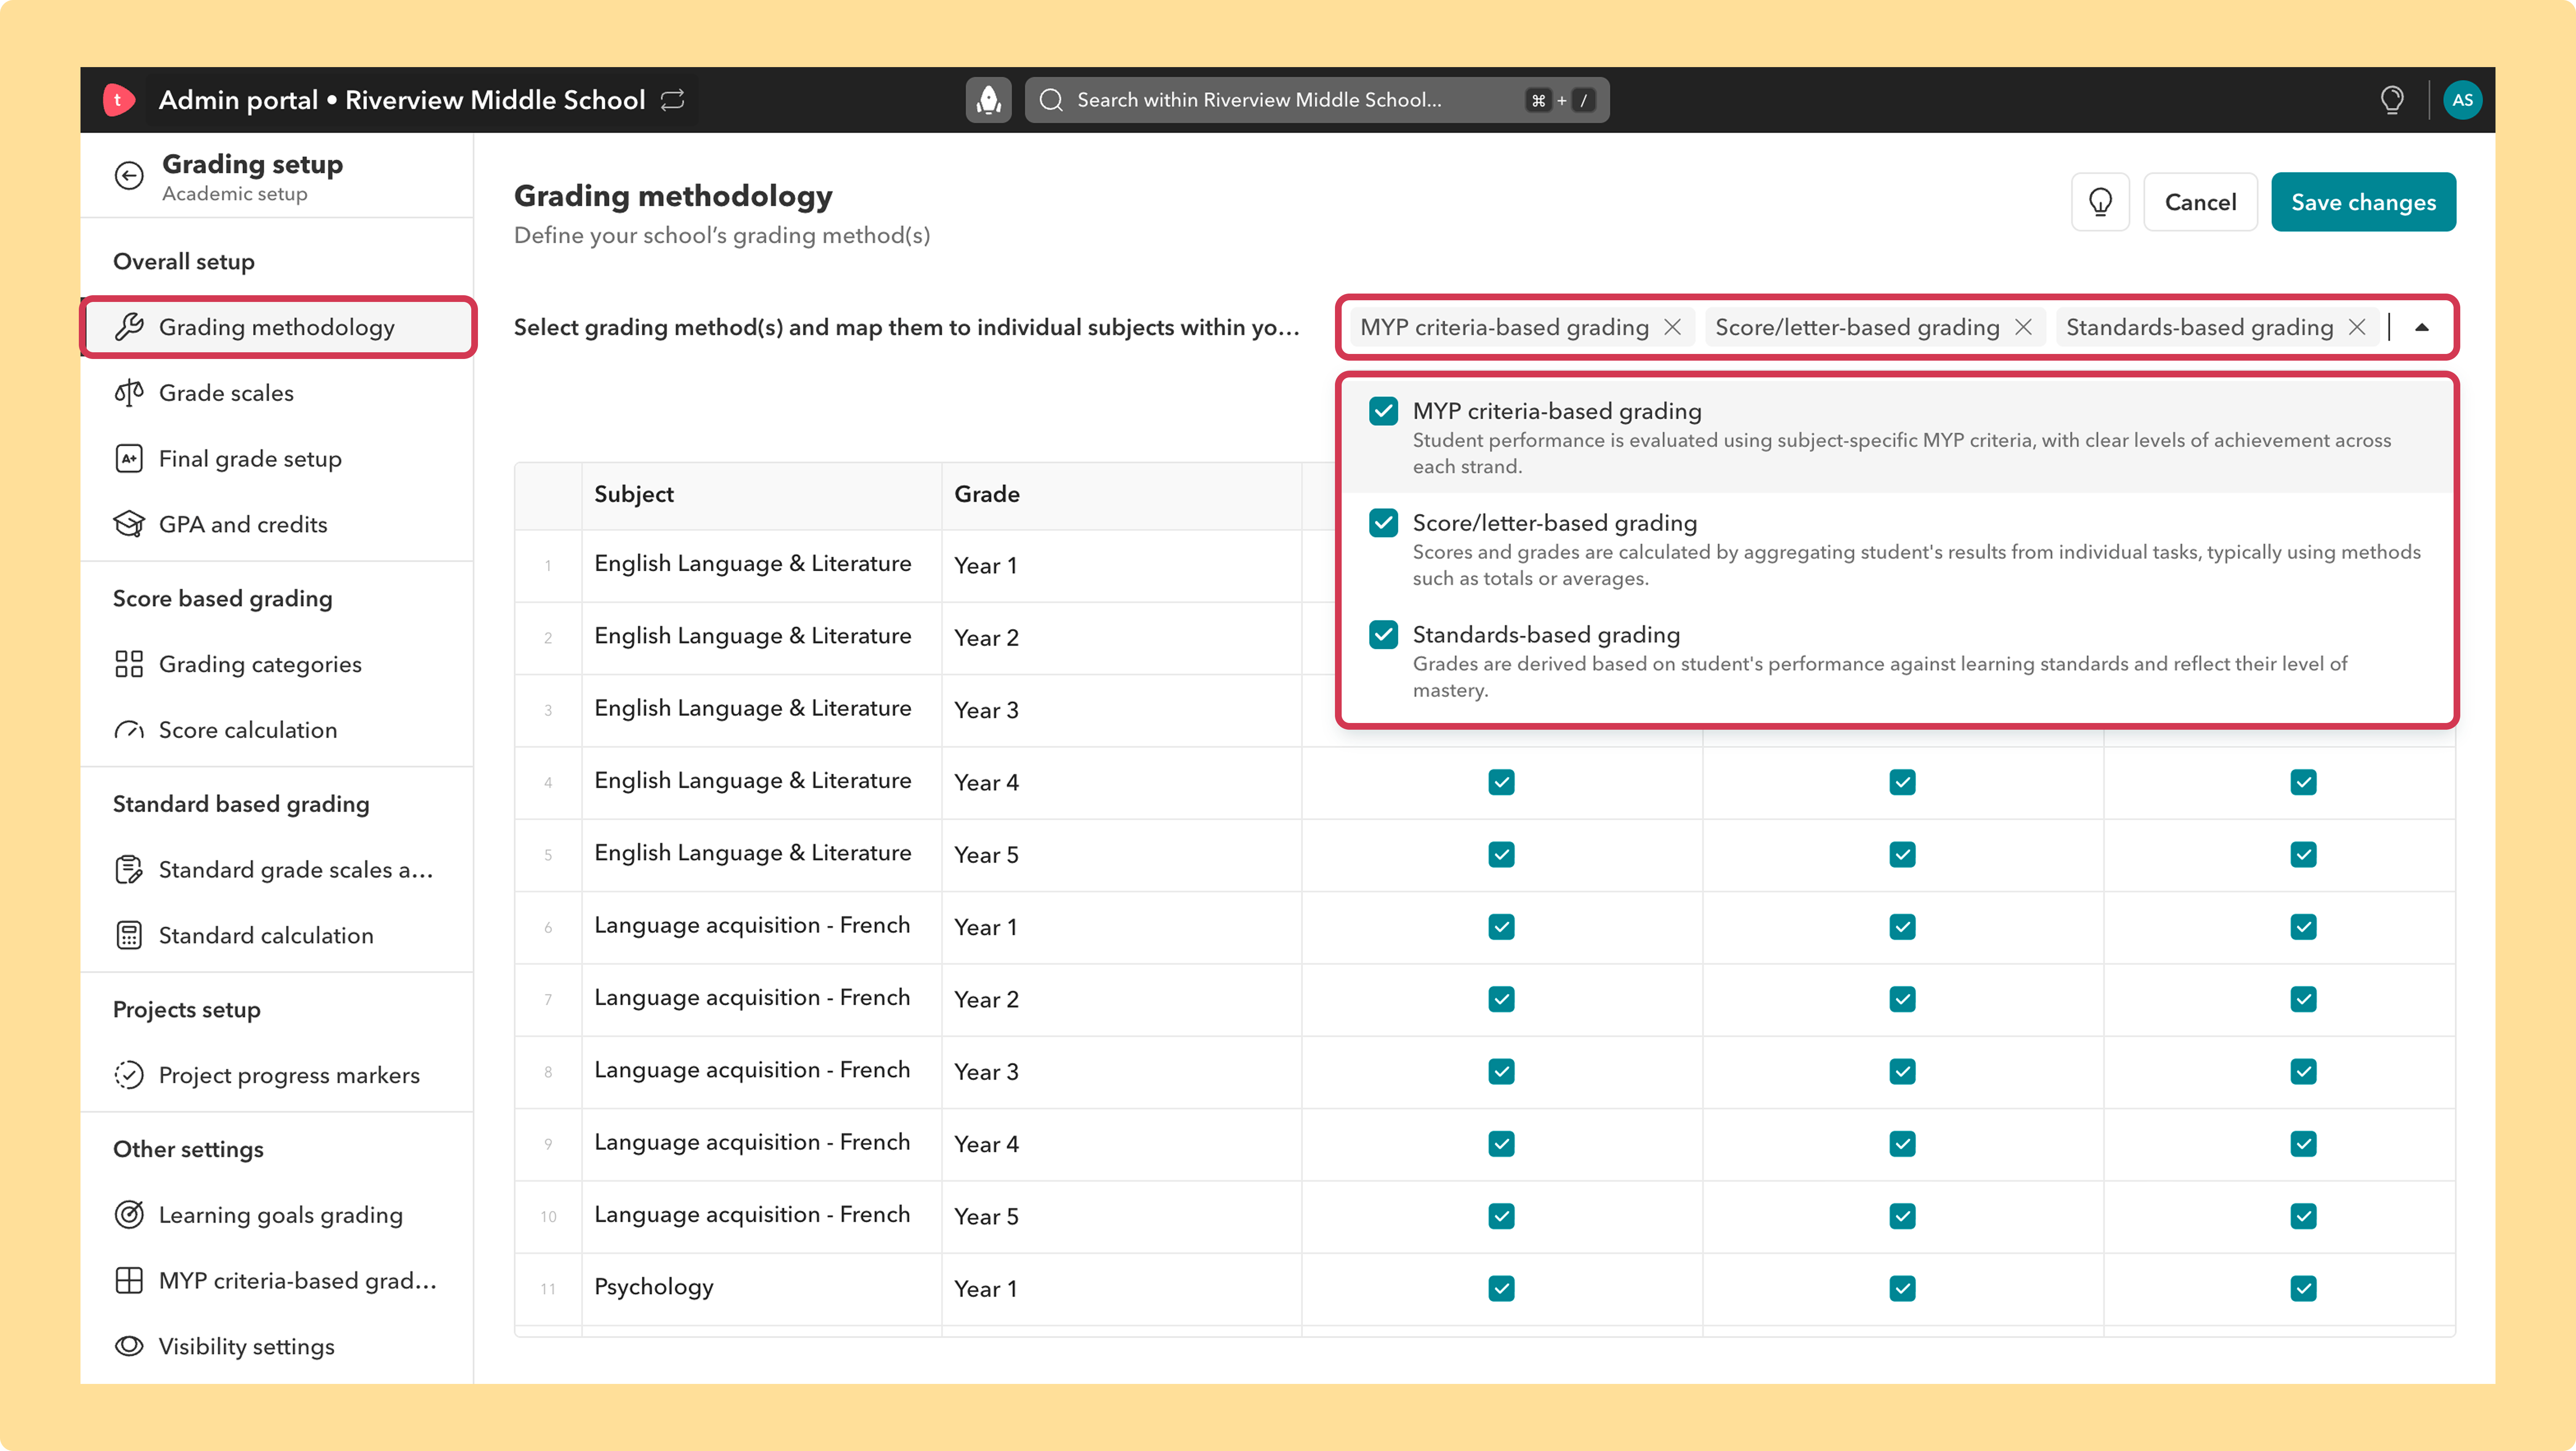2576x1451 pixels.
Task: Switch school using the swap arrows icon
Action: pos(673,100)
